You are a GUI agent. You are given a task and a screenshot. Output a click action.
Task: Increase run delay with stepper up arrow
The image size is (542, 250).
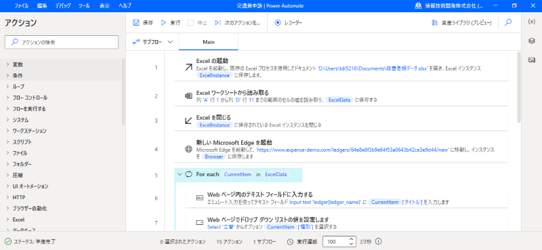click(x=352, y=239)
